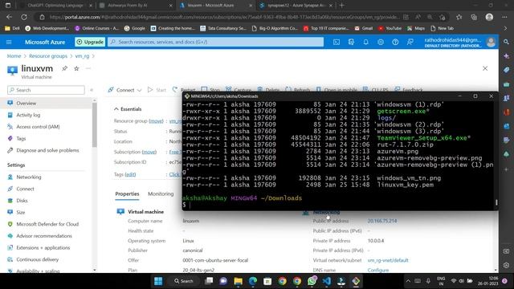Click the Configure link for DNS name

click(378, 270)
